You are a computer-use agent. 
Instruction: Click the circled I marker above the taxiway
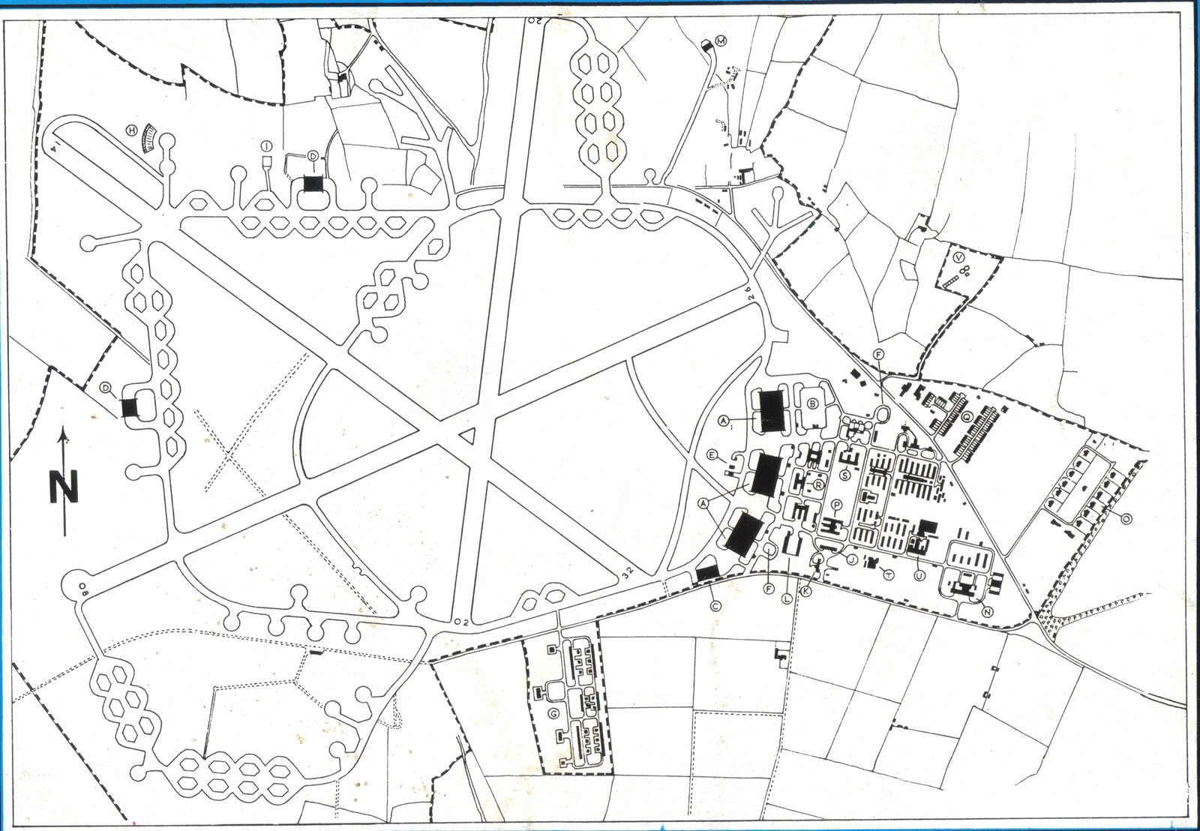pos(266,146)
